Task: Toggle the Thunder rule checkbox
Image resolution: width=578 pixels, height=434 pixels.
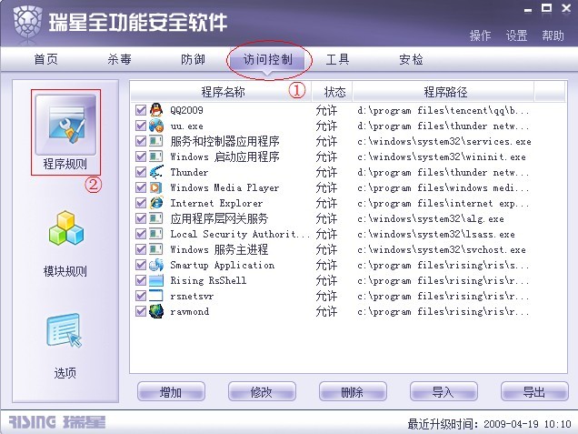Action: pyautogui.click(x=141, y=172)
